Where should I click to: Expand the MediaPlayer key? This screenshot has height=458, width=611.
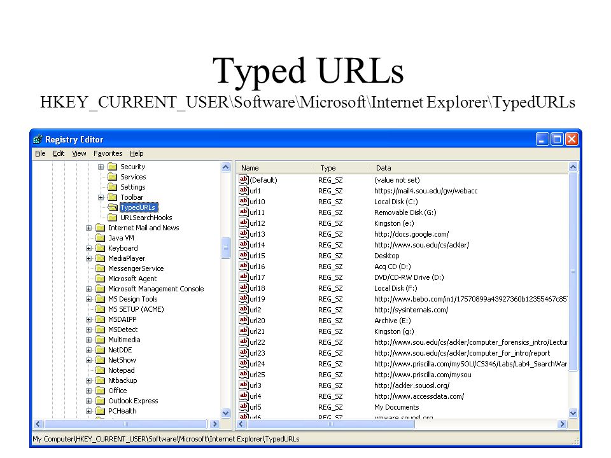pyautogui.click(x=89, y=258)
